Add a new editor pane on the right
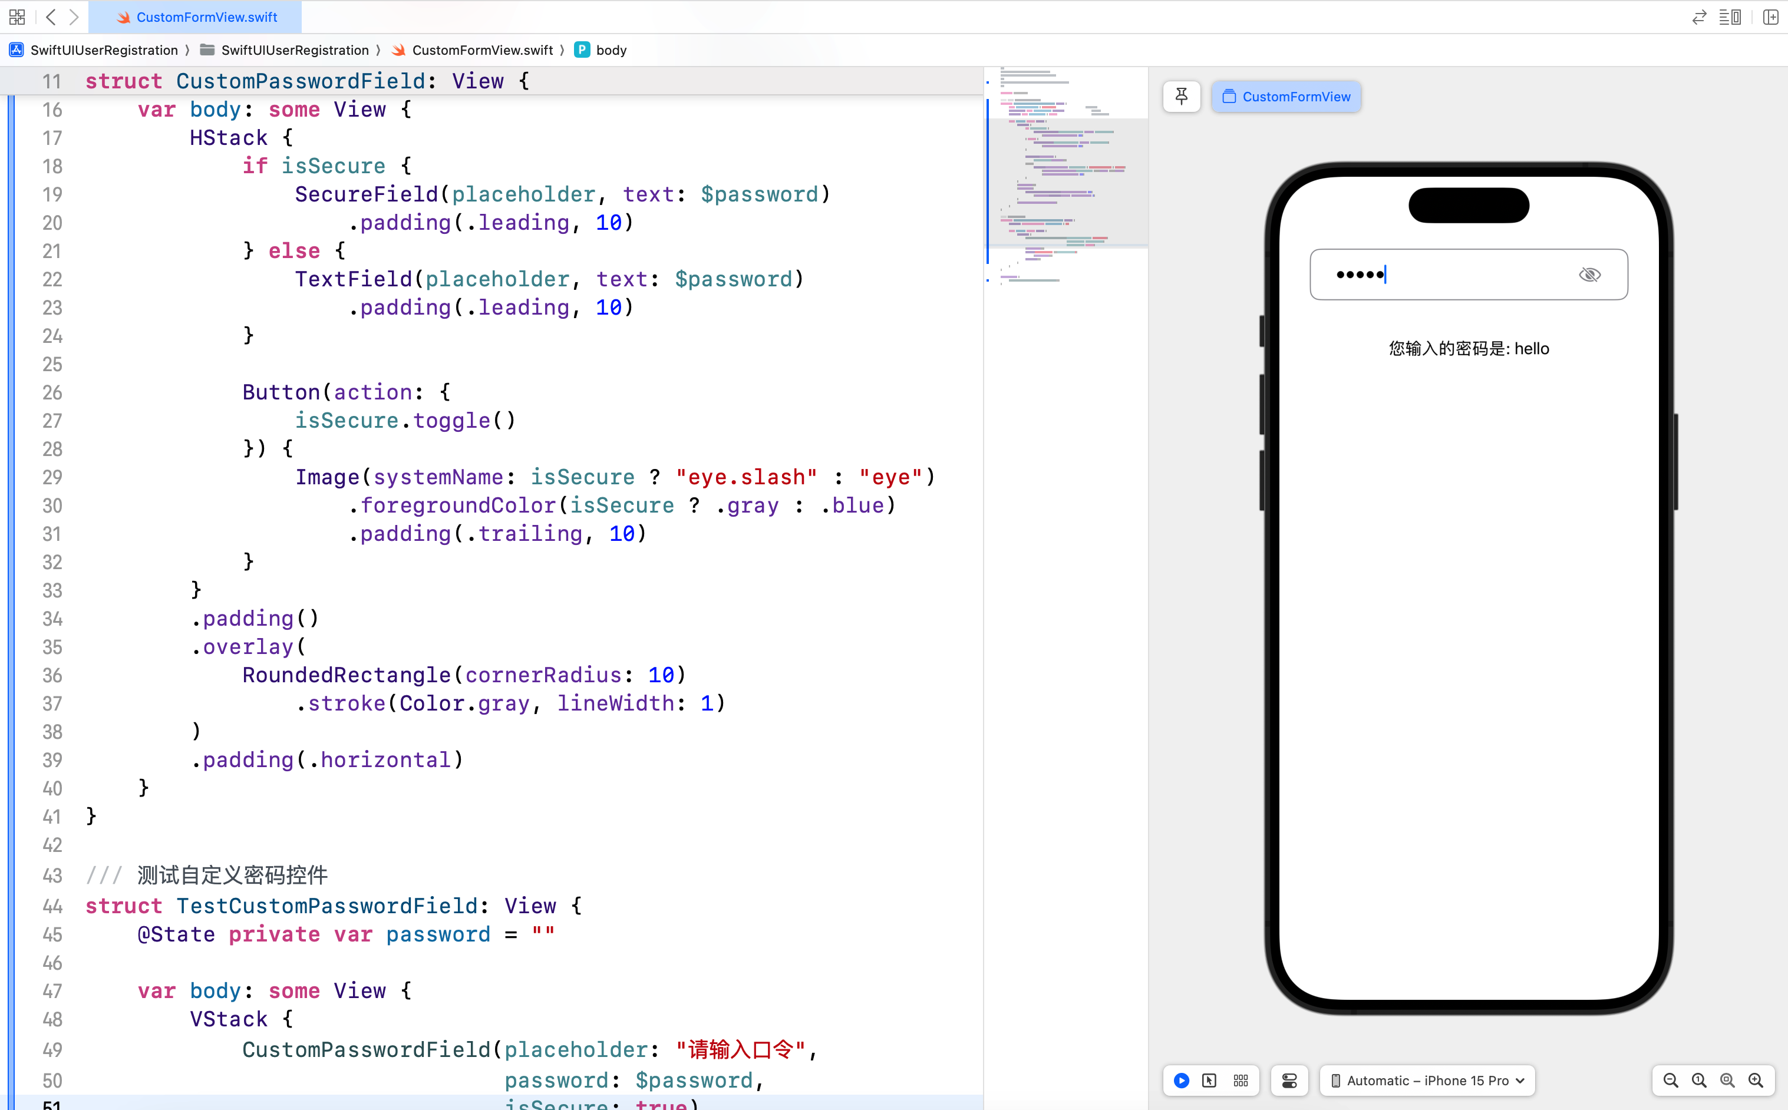Viewport: 1788px width, 1110px height. (x=1770, y=17)
